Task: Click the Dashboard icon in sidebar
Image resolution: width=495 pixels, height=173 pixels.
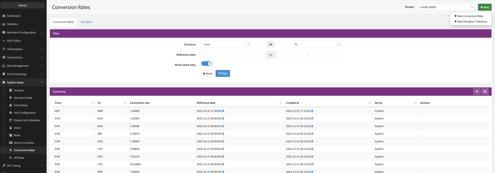Action: pos(4,16)
